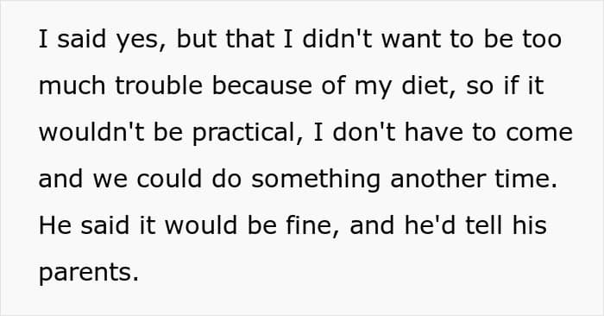The height and width of the screenshot is (316, 604).
Task: Place cursor on the word "come"
Action: (539, 135)
